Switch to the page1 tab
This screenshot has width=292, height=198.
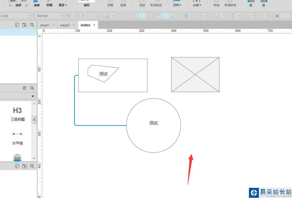[45, 25]
